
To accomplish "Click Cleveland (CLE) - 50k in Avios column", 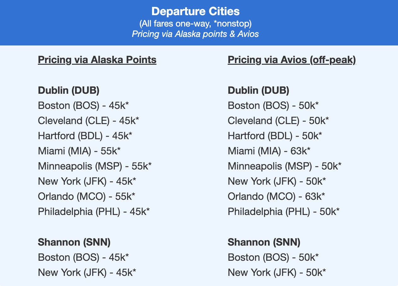I will pyautogui.click(x=278, y=121).
